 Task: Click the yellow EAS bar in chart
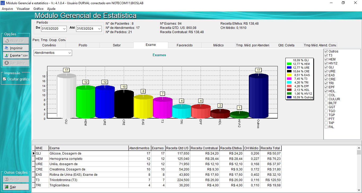tap(143, 107)
